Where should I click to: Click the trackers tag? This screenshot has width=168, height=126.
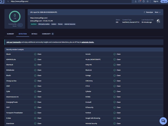pyautogui.click(x=54, y=24)
